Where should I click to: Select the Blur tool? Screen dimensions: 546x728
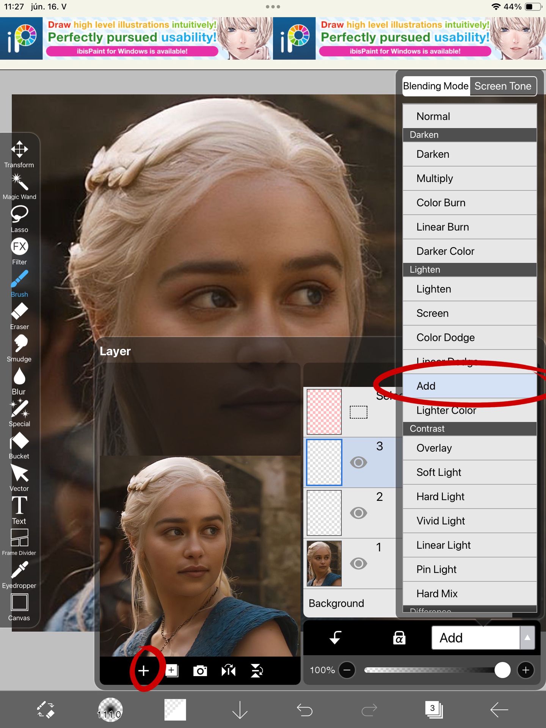point(19,381)
